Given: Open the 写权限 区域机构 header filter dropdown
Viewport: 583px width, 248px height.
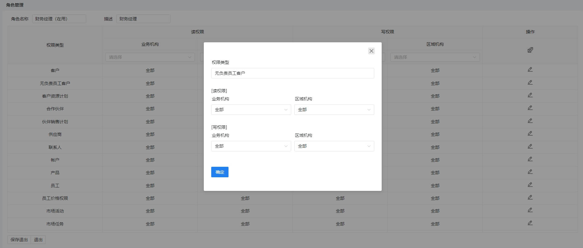Looking at the screenshot, I should tap(435, 57).
